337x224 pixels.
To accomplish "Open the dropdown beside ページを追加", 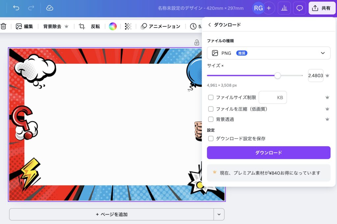I will 219,214.
